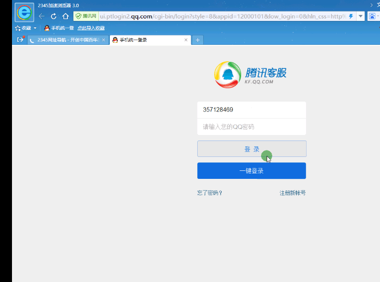Click the address bar URL field

click(x=223, y=16)
